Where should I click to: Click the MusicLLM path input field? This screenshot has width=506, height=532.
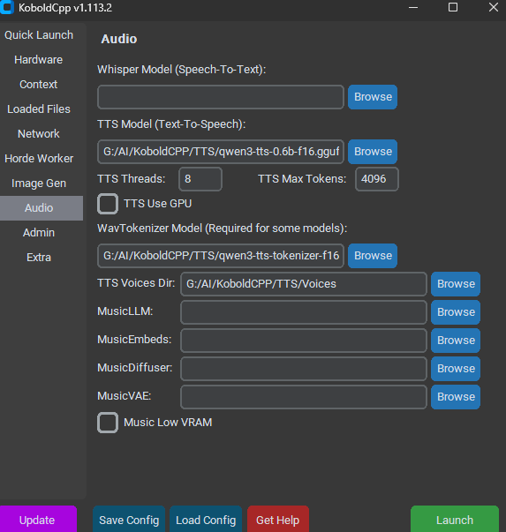pos(304,312)
